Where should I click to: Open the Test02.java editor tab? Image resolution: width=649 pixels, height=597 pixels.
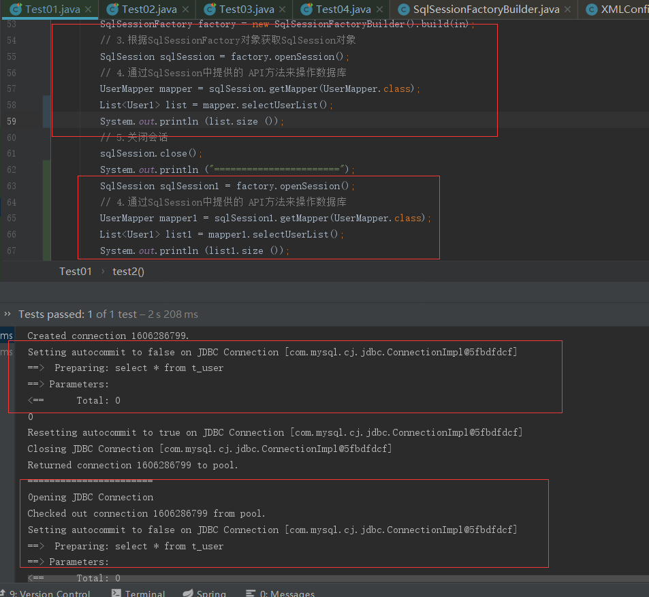pos(147,9)
